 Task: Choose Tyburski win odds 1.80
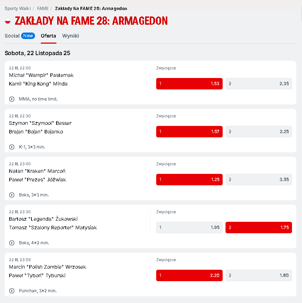pos(258,275)
